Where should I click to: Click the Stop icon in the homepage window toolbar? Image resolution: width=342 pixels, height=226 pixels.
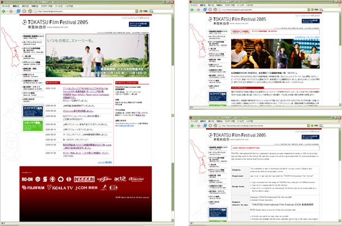25,11
